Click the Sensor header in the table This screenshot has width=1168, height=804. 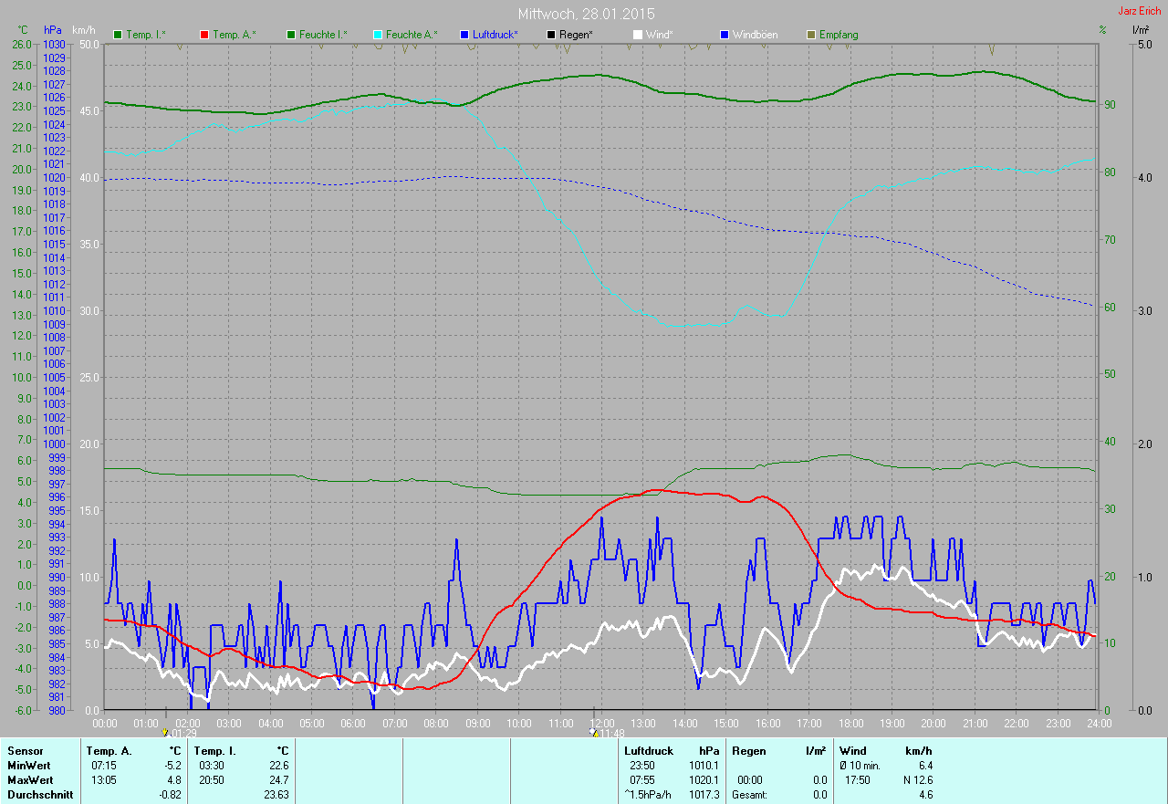25,751
